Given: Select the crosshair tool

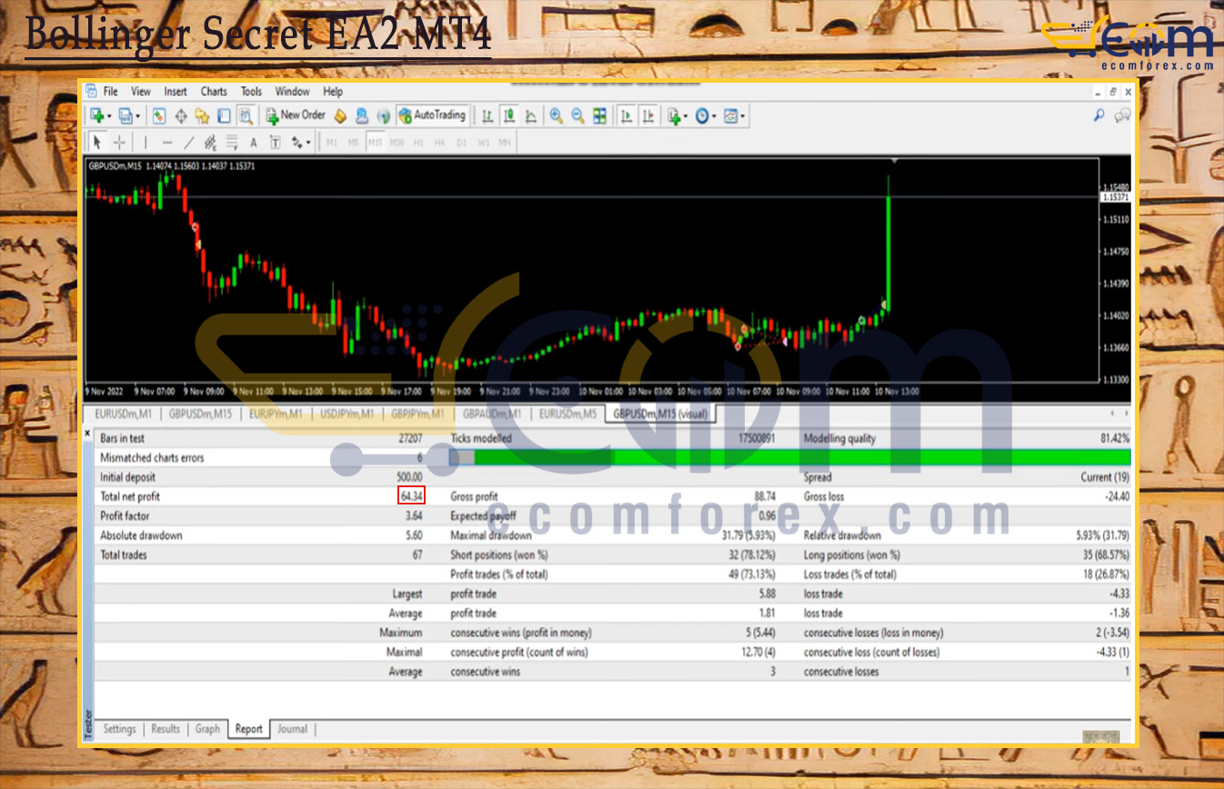Looking at the screenshot, I should (x=120, y=143).
